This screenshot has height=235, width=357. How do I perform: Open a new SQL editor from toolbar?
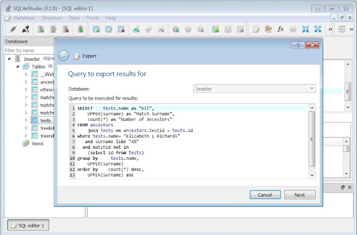(x=256, y=29)
